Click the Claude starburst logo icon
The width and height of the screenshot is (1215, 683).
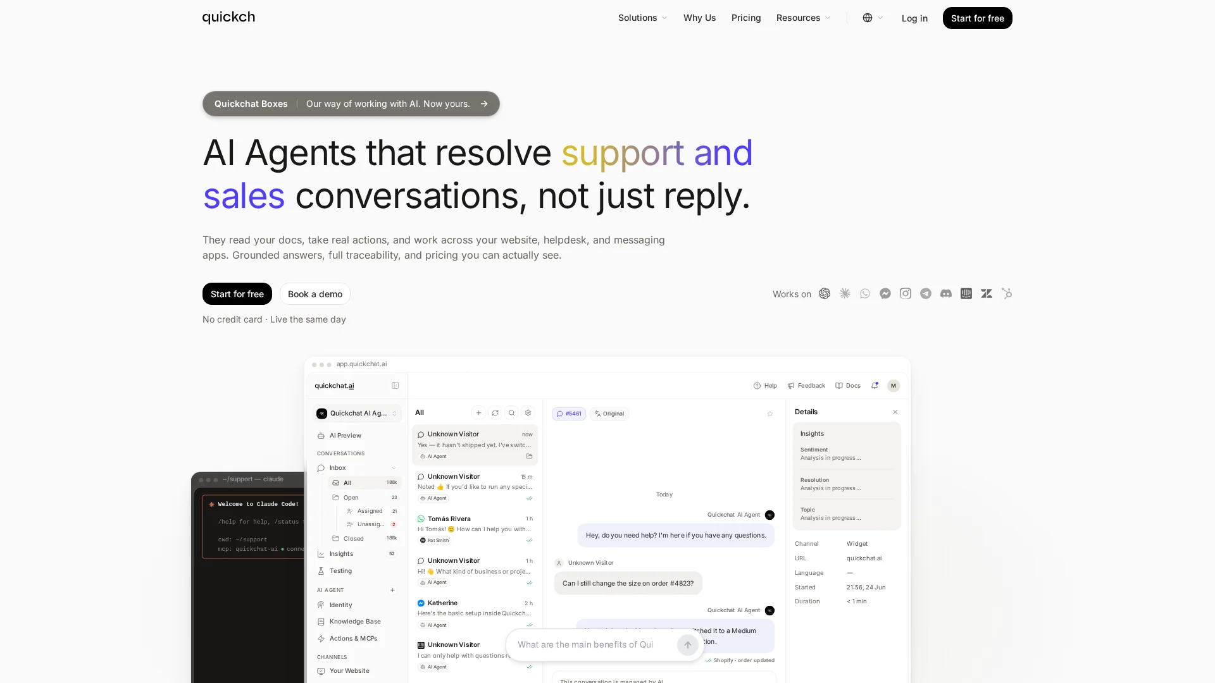[x=845, y=293]
